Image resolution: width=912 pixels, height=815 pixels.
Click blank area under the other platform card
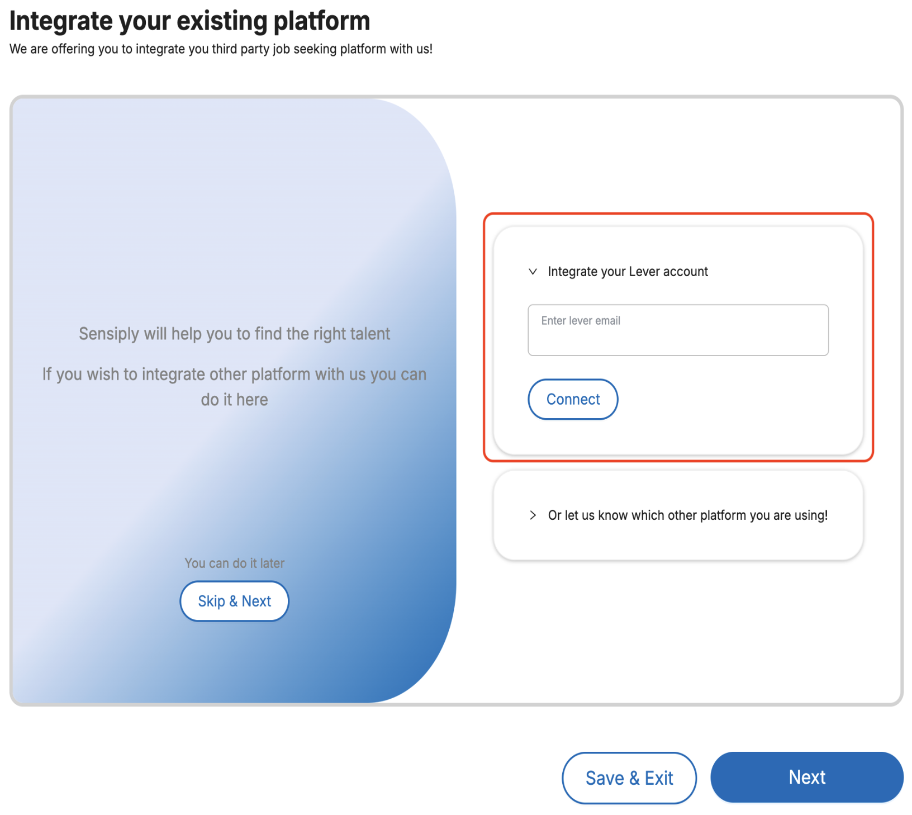tap(678, 626)
